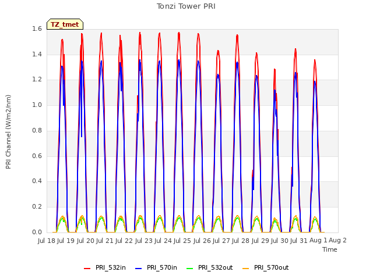Click the 1.2 y-axis tick label

[x=37, y=80]
